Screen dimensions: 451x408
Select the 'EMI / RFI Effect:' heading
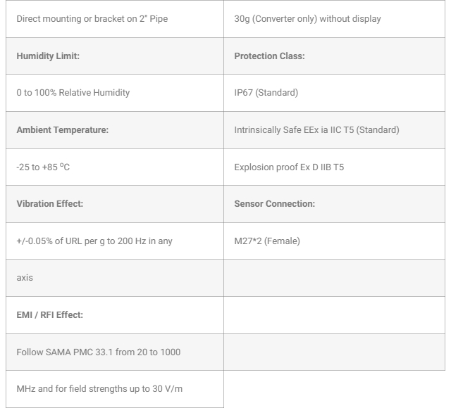[50, 315]
